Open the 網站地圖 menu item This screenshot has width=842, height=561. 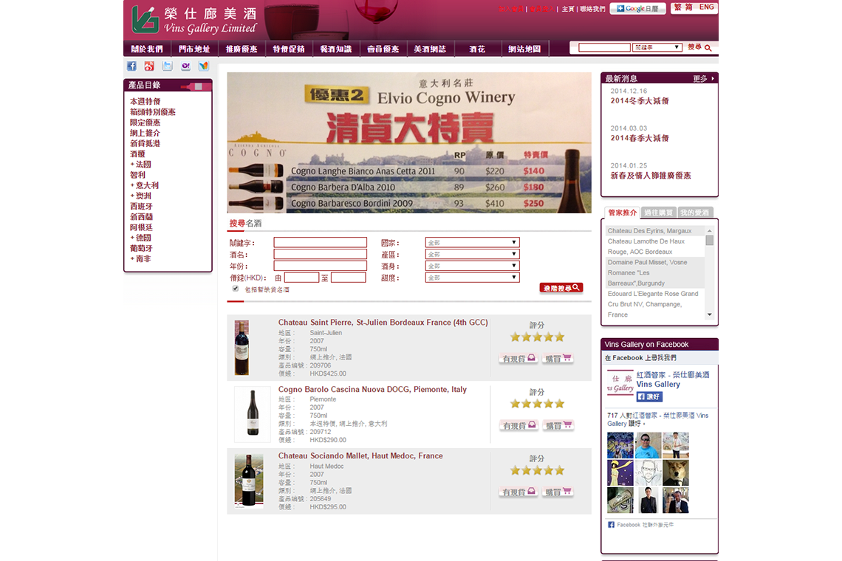(x=524, y=49)
